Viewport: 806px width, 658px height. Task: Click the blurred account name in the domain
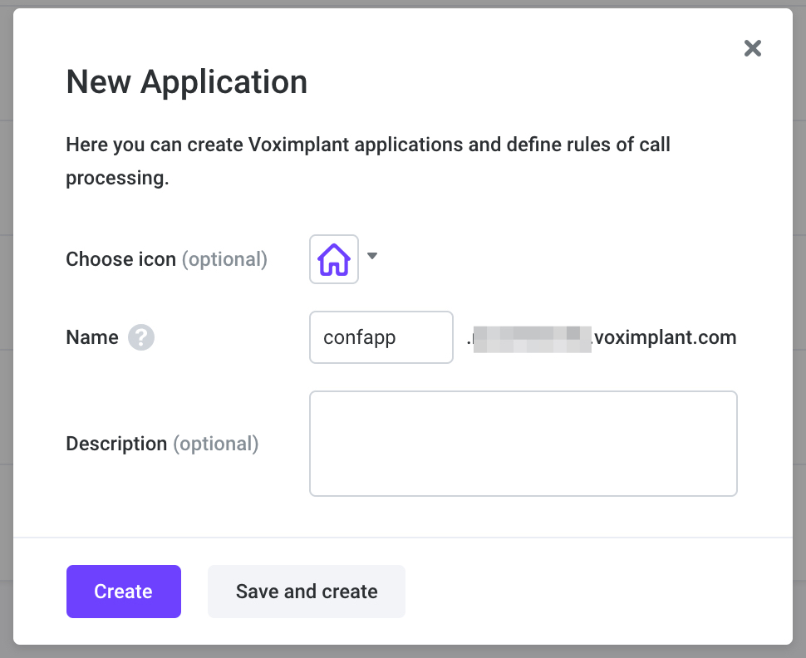coord(530,338)
